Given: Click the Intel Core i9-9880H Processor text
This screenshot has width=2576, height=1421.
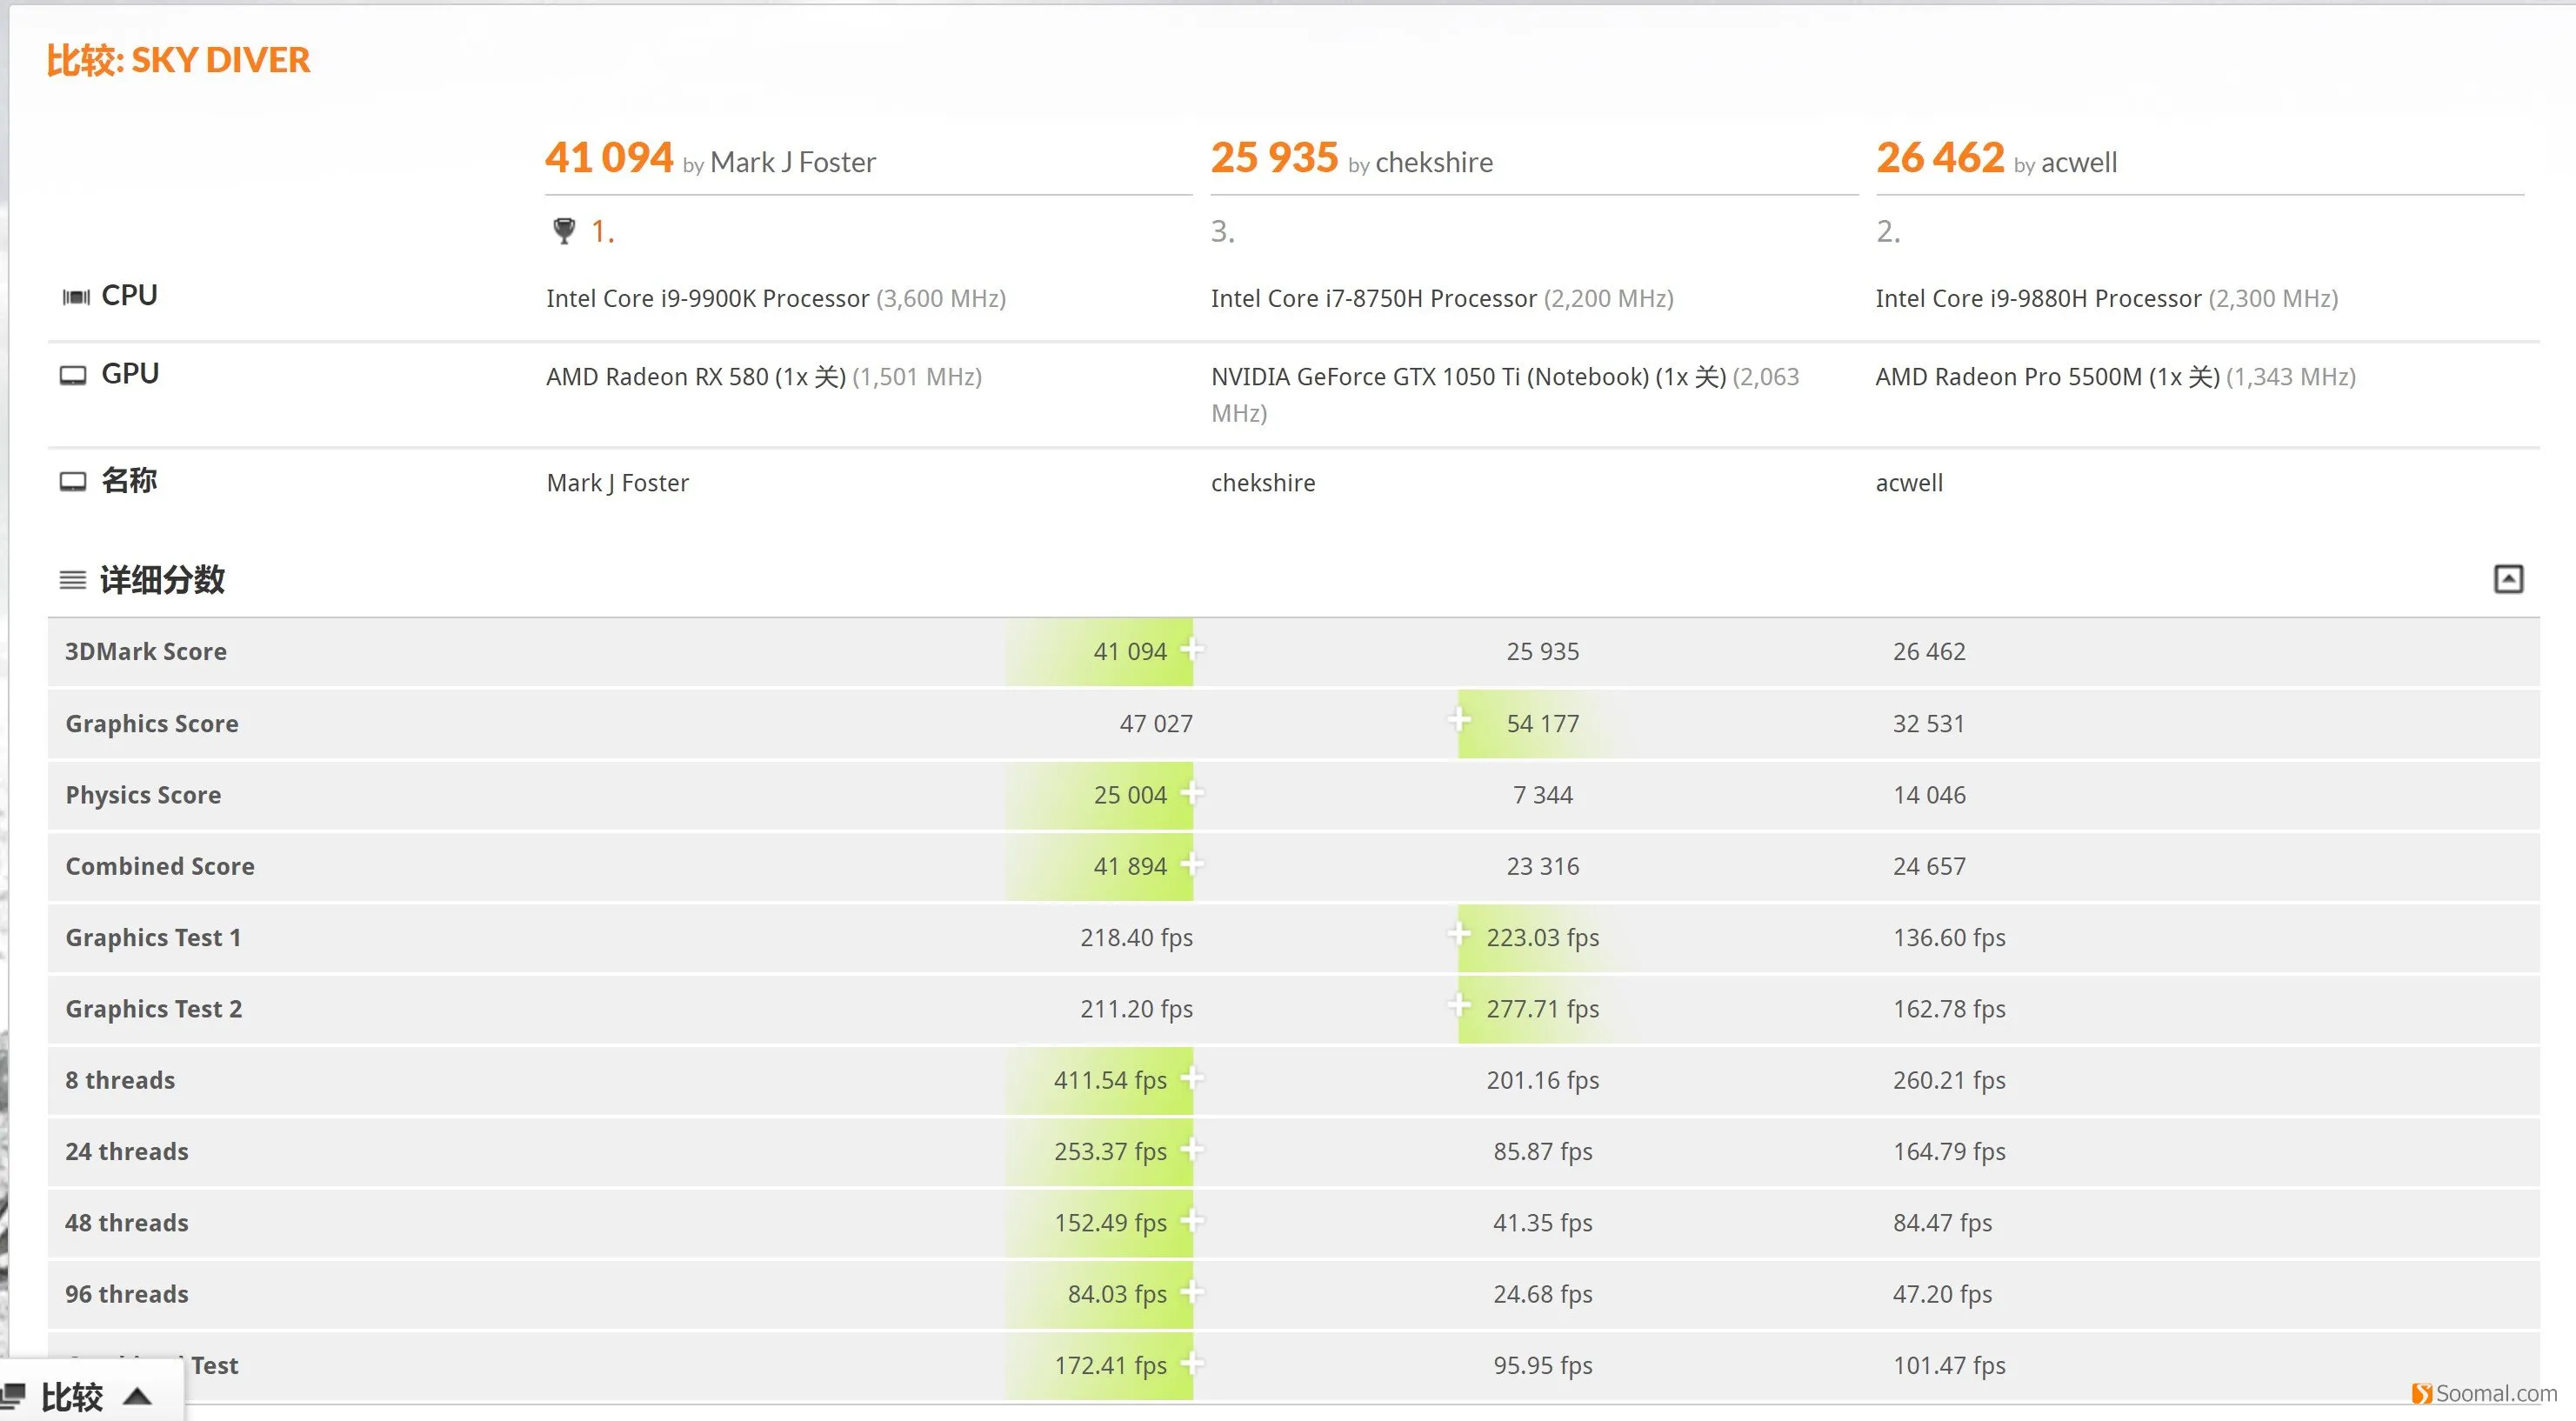Looking at the screenshot, I should (2038, 298).
